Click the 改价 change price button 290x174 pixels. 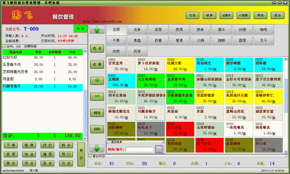[x=48, y=145]
